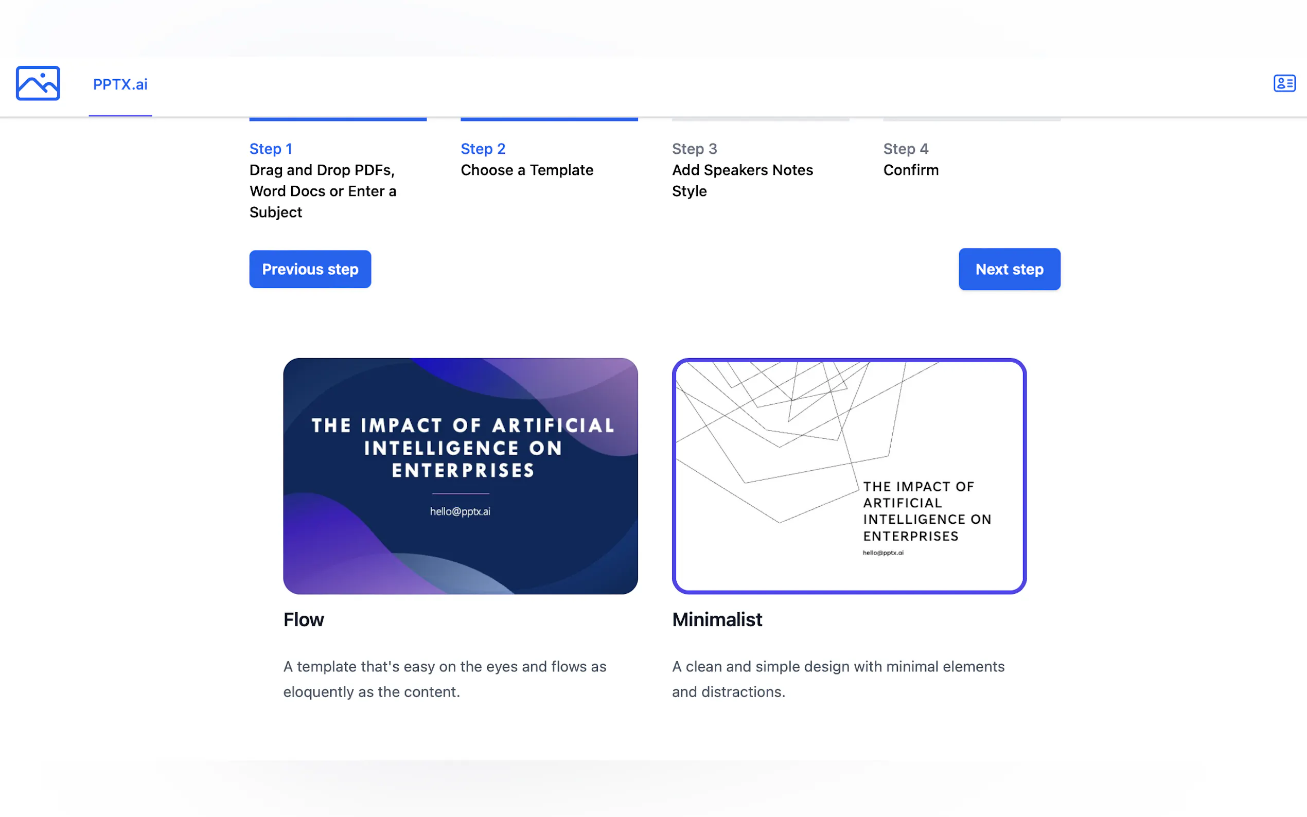
Task: Click the Minimalist template description text
Action: click(838, 679)
